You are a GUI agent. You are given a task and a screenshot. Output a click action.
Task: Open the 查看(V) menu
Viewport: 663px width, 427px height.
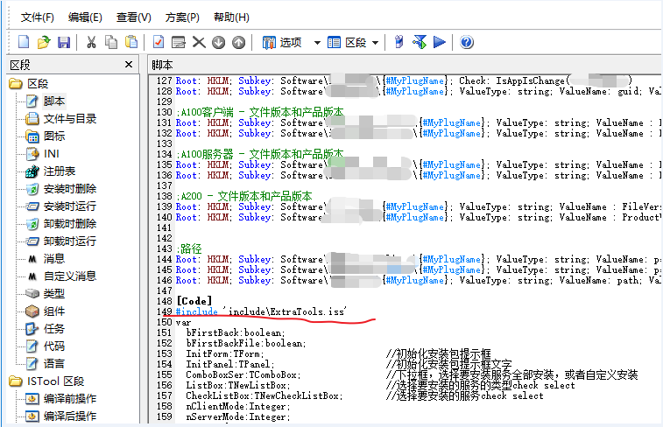click(134, 17)
